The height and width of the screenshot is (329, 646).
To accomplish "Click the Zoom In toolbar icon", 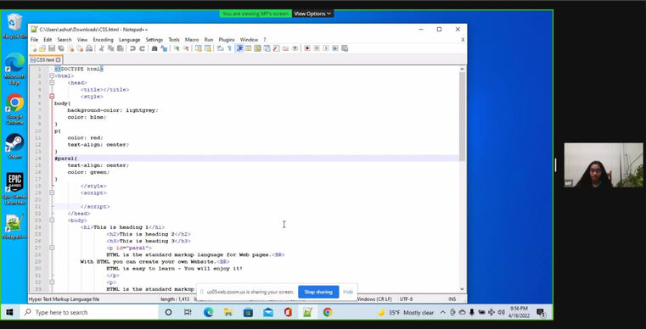I will click(177, 48).
